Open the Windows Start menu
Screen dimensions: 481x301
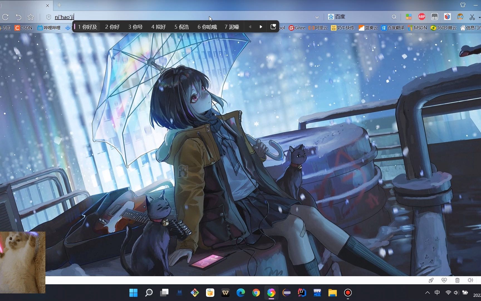click(133, 293)
